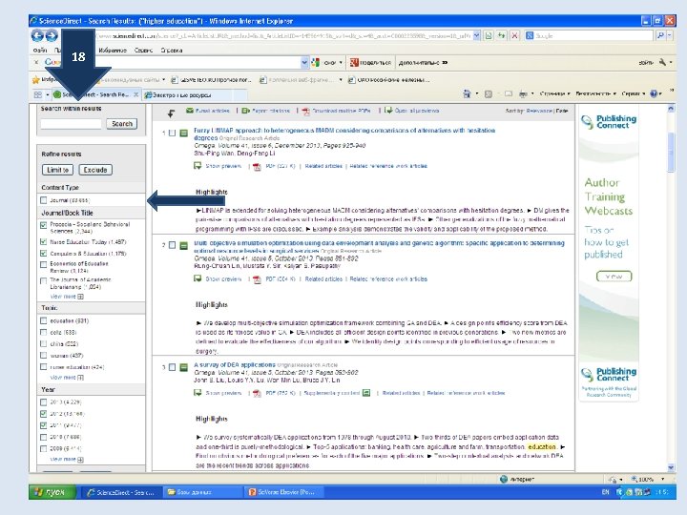This screenshot has height=515, width=687.
Task: Click the browser Forward arrow button
Action: coord(52,36)
